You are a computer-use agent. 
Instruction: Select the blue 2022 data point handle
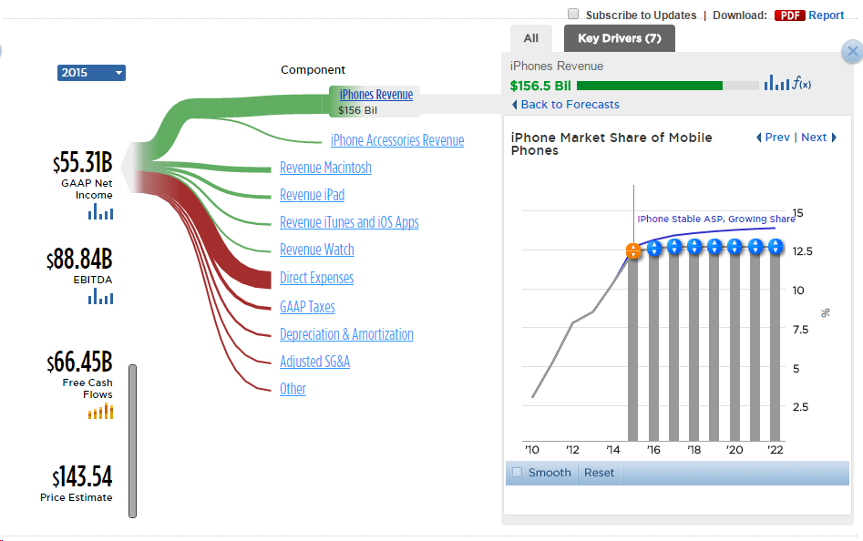(775, 246)
